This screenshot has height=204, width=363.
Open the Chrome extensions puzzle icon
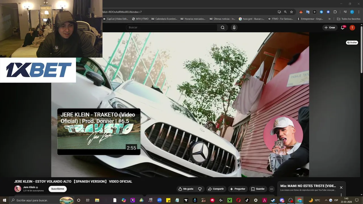point(335,12)
